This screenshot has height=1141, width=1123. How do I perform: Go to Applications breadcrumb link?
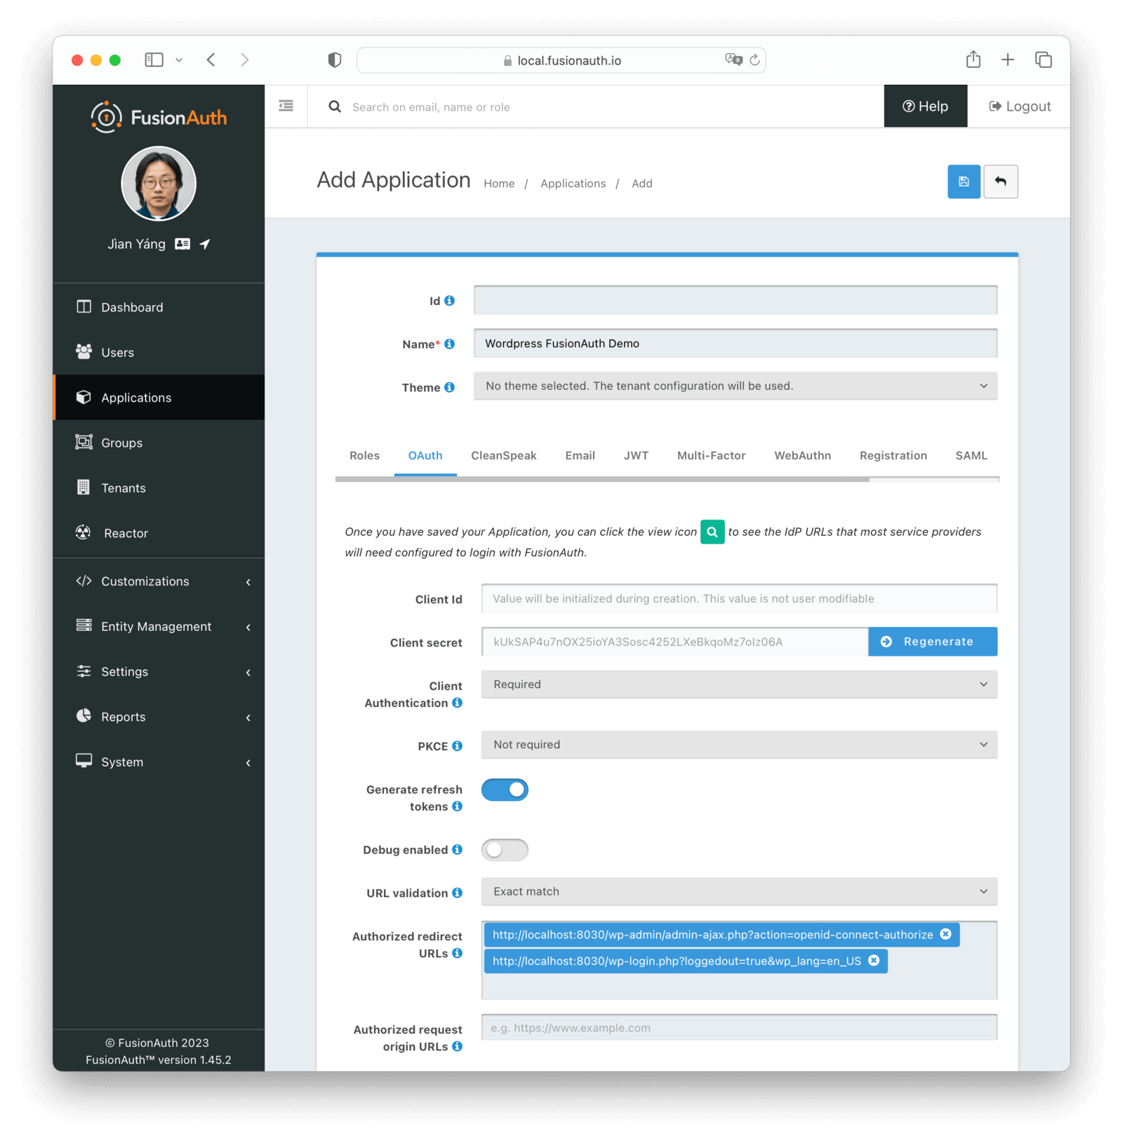tap(573, 184)
